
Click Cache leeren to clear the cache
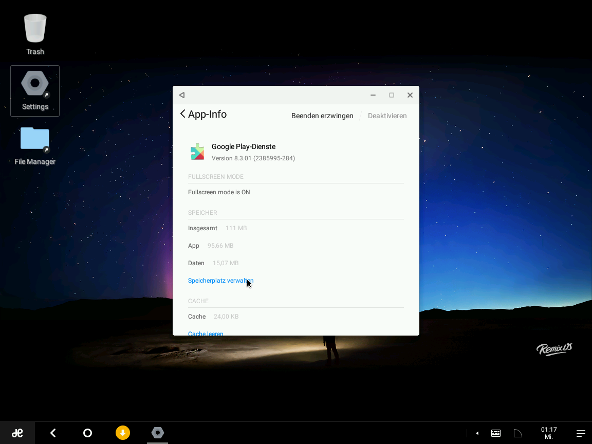[206, 333]
